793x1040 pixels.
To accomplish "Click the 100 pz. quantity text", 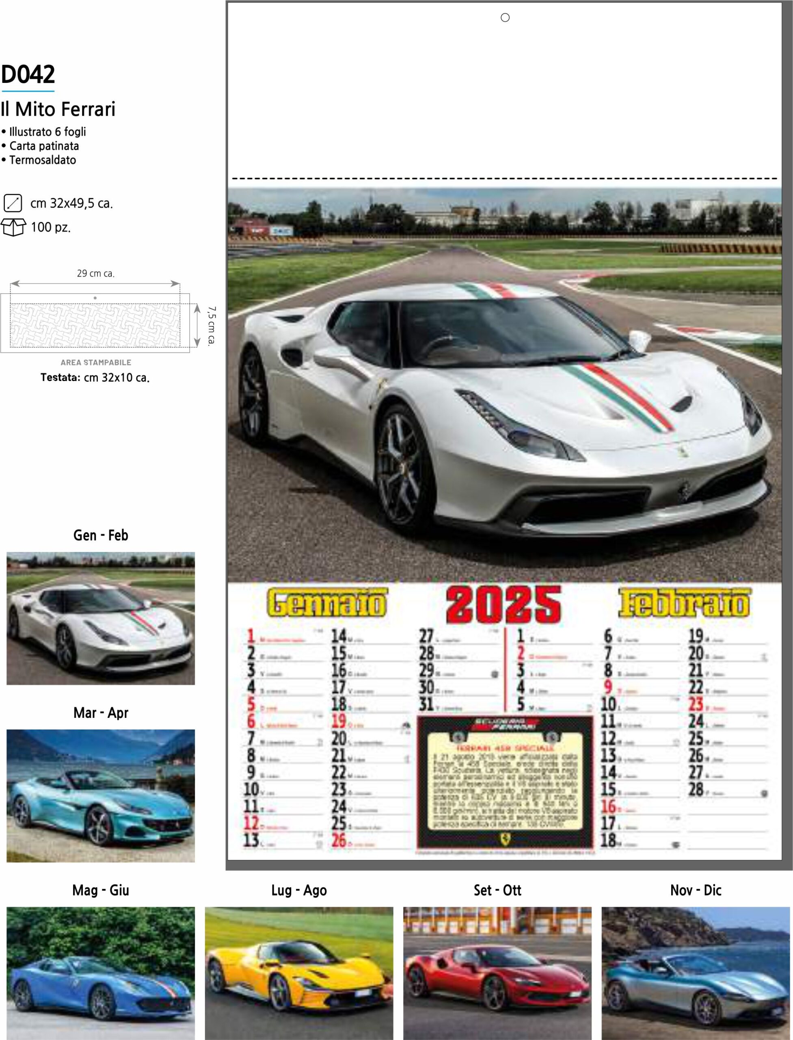I will coord(50,227).
